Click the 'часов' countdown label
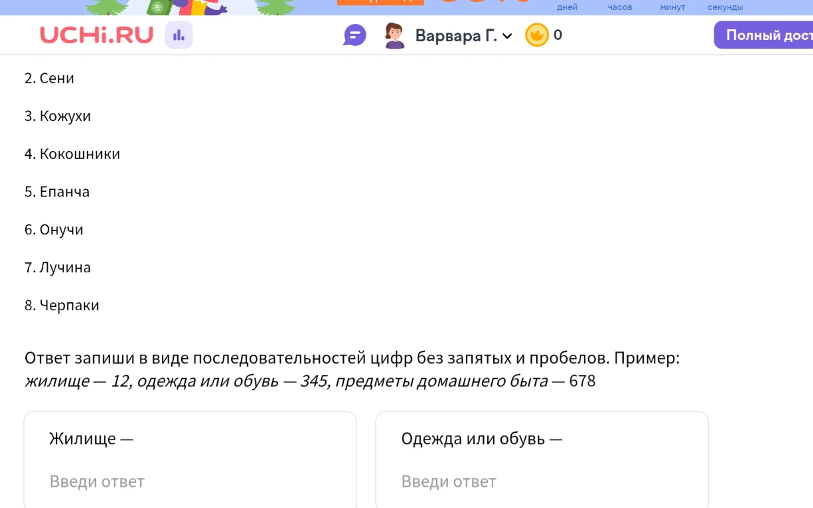The width and height of the screenshot is (813, 508). [620, 7]
